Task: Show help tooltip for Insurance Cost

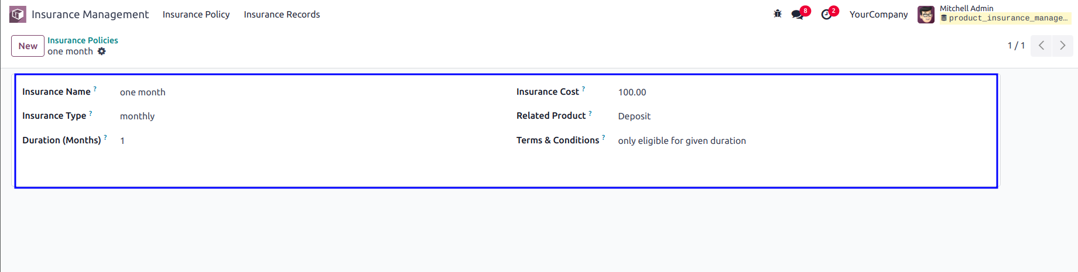Action: tap(583, 89)
